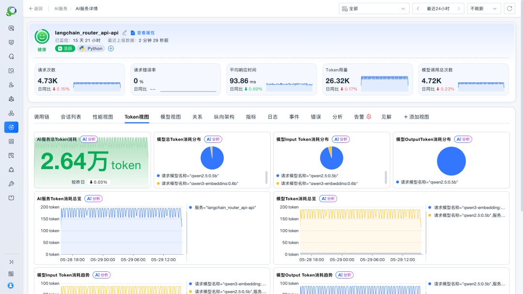
Task: Open the headset search sidebar icon
Action: [x=11, y=57]
